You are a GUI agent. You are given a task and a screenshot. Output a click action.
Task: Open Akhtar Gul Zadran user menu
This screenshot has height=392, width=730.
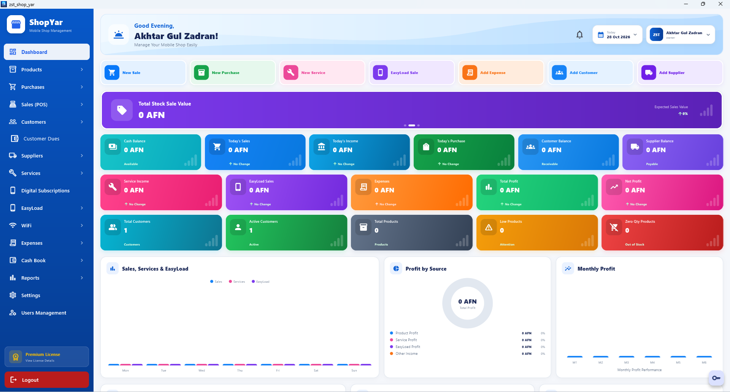point(681,35)
